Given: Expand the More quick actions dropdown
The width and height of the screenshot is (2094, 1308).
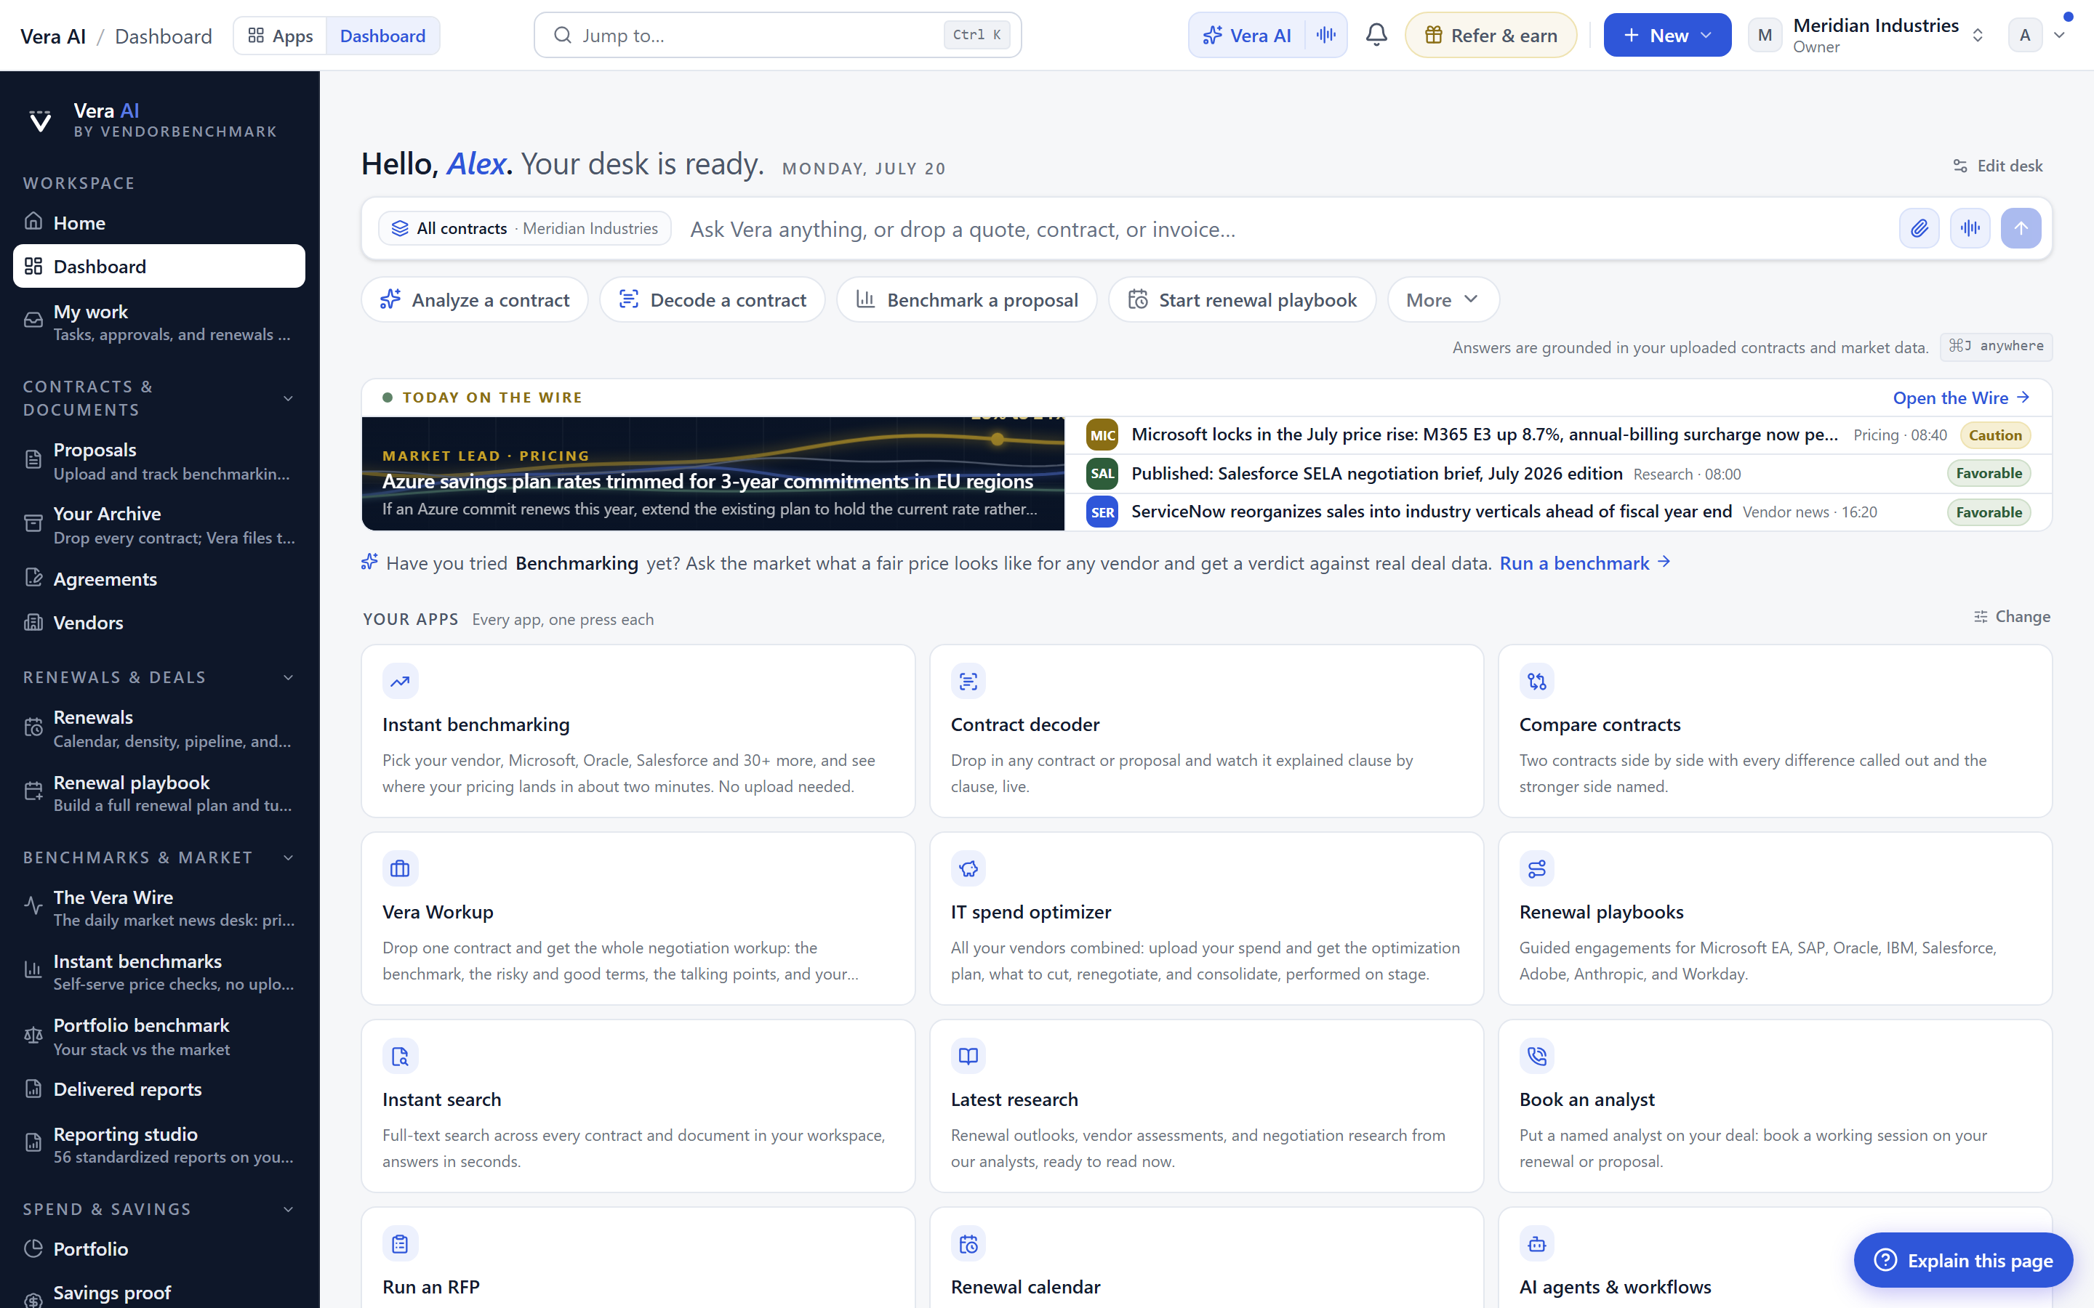Looking at the screenshot, I should (x=1443, y=300).
